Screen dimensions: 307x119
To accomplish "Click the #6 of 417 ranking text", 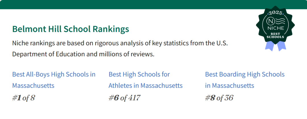I will (125, 98).
